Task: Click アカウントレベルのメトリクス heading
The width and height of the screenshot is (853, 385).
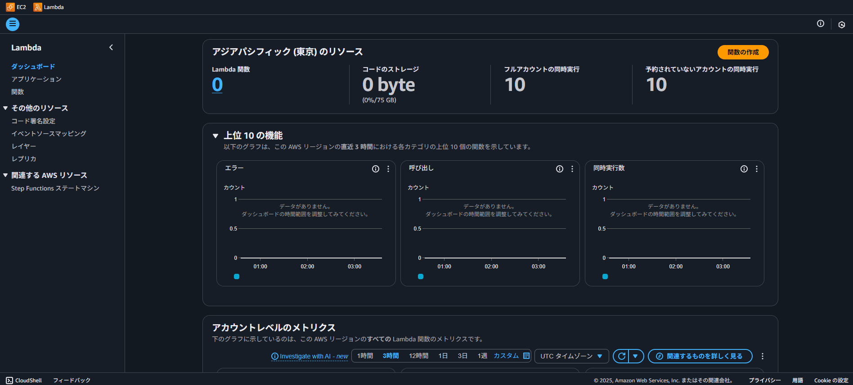Action: click(274, 328)
